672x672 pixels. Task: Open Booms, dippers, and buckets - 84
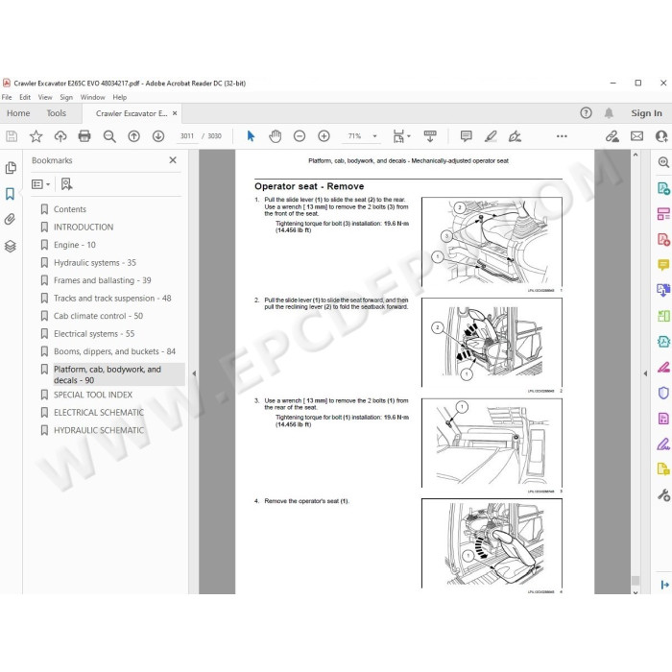pos(114,351)
